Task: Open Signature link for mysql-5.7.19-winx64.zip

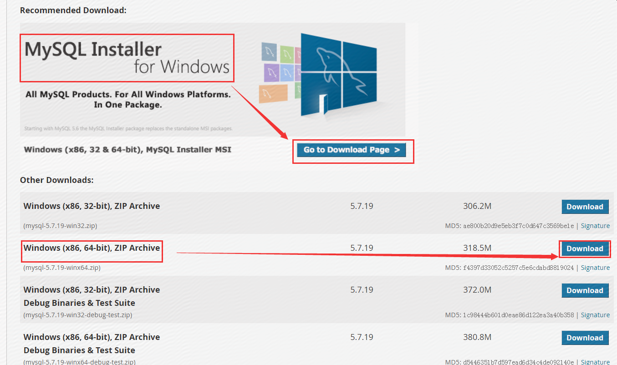Action: pos(595,268)
